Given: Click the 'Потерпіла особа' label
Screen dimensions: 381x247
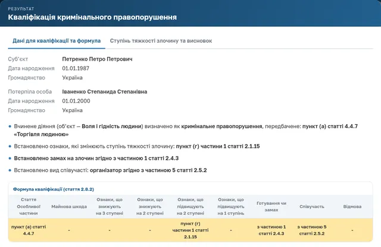Looking at the screenshot, I should point(30,91).
